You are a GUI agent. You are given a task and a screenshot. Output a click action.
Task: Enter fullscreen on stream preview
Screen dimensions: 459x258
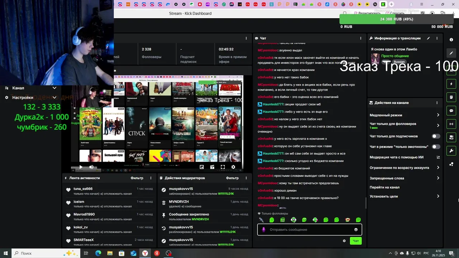(223, 167)
